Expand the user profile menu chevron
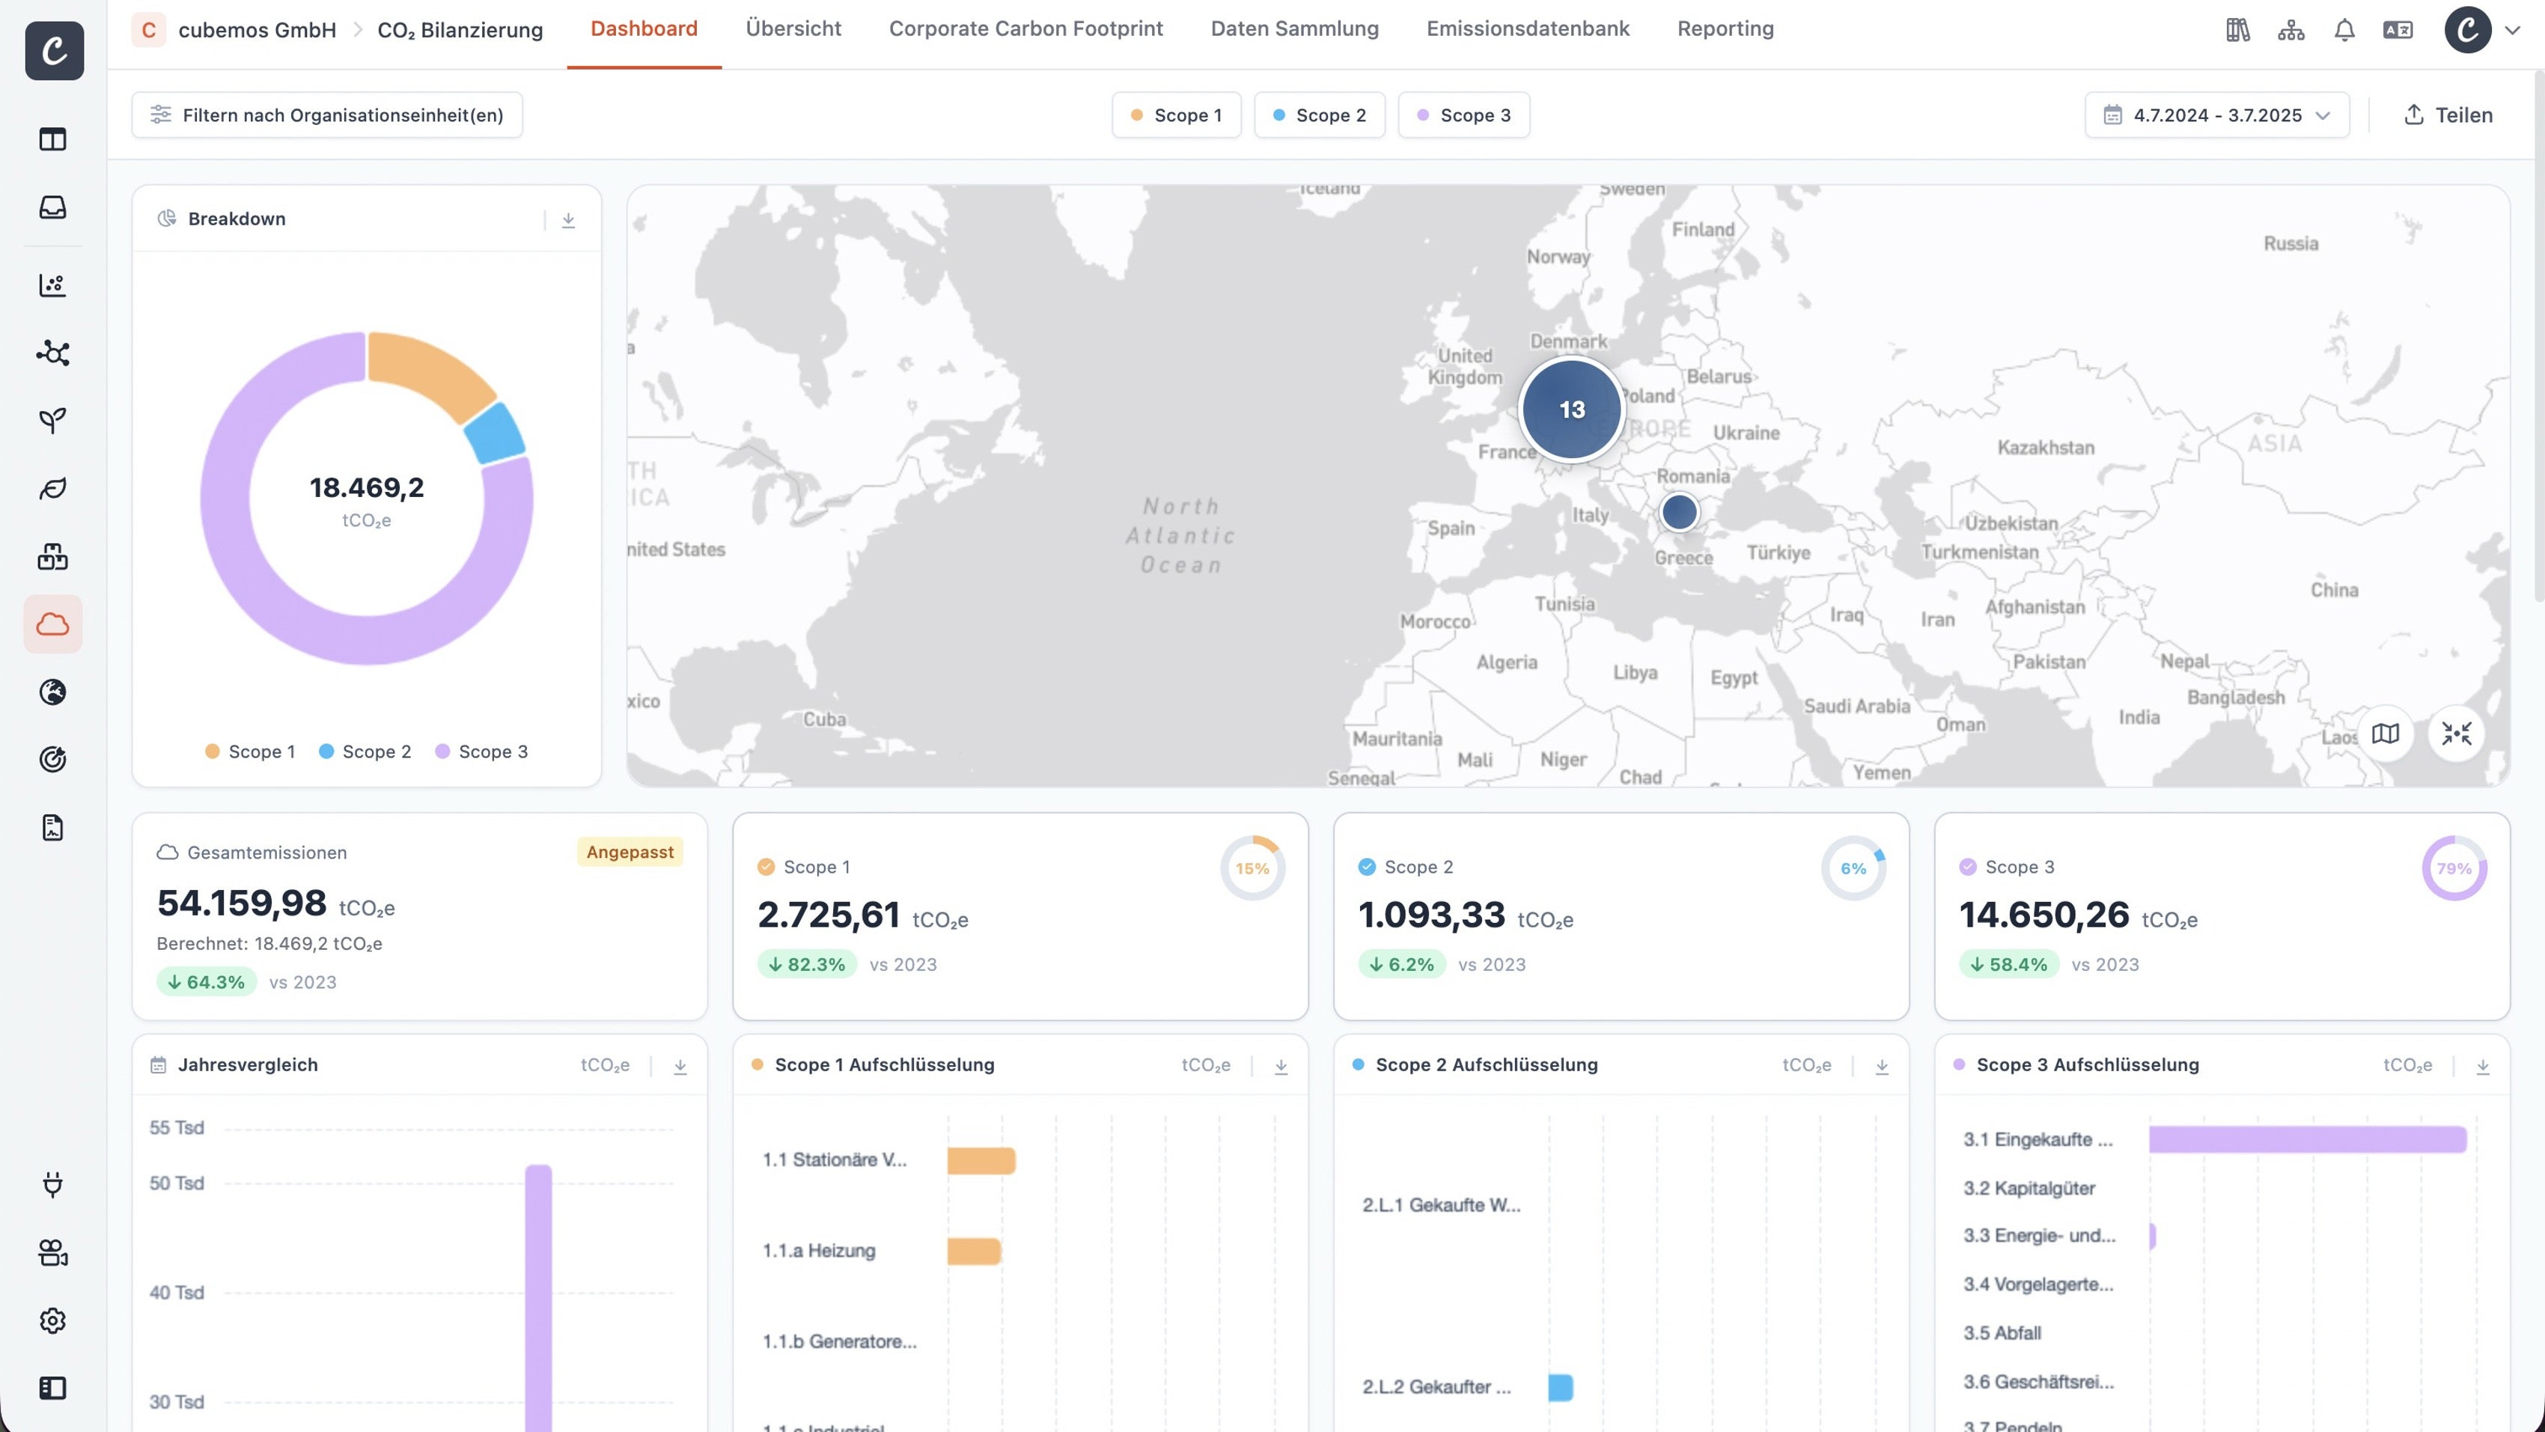This screenshot has height=1432, width=2545. [2511, 31]
